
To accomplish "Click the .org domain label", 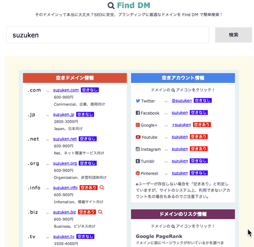I will (34, 164).
